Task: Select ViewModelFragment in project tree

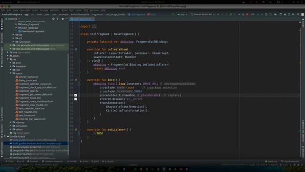Action: (31, 32)
